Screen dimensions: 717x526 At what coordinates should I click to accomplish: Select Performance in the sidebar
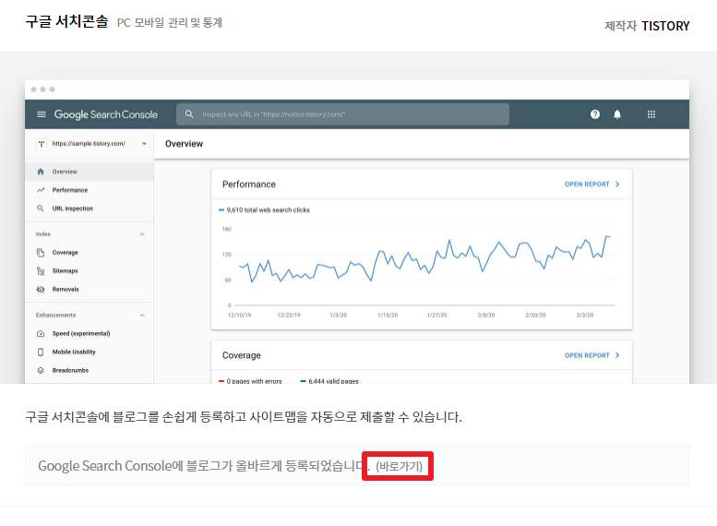point(90,190)
